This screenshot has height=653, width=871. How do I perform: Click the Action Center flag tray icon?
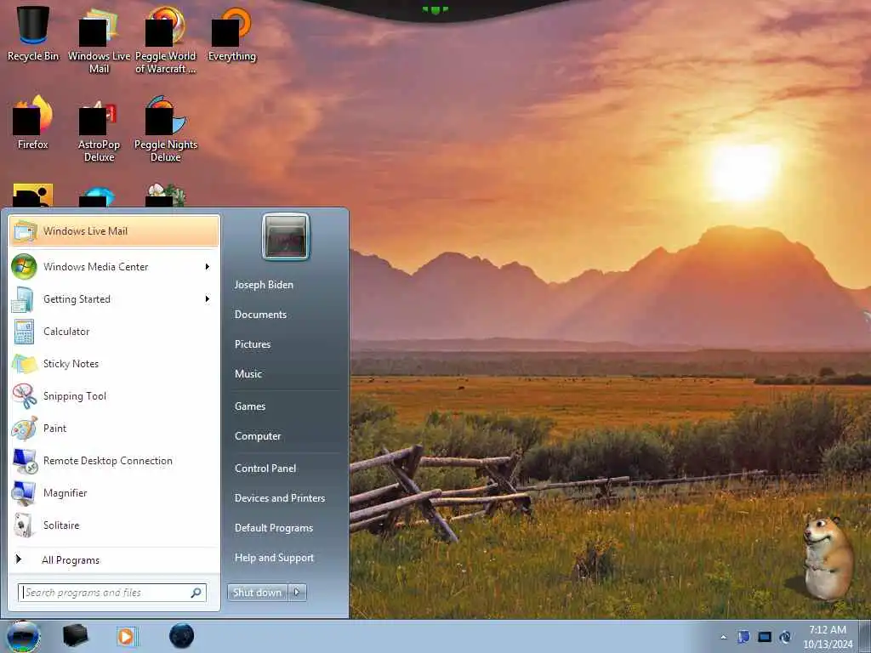point(743,637)
